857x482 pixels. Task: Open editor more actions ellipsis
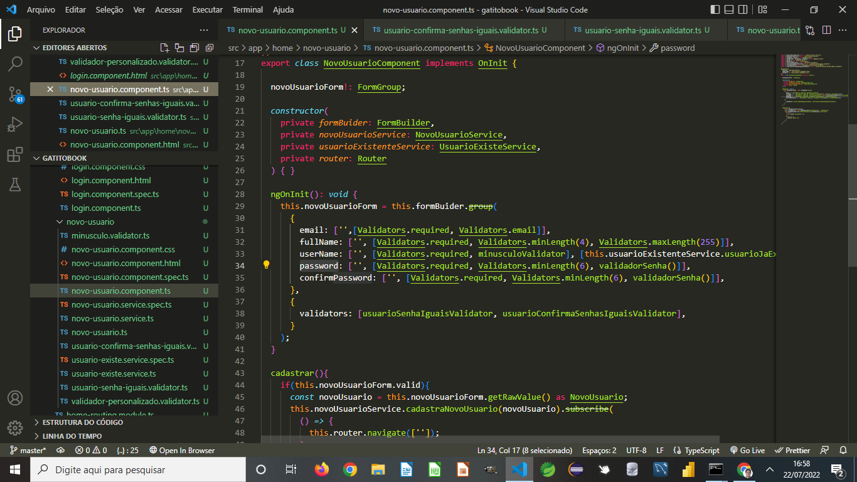tap(843, 30)
